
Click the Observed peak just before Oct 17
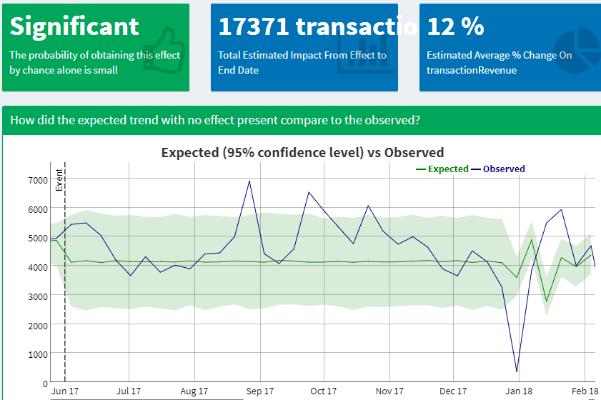pyautogui.click(x=309, y=192)
